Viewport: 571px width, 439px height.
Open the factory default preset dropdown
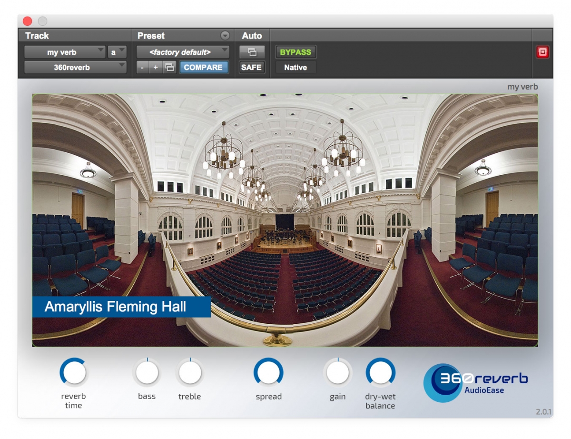[x=183, y=52]
